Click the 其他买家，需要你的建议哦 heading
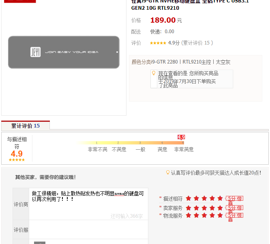270x244 pixels. click(x=45, y=177)
